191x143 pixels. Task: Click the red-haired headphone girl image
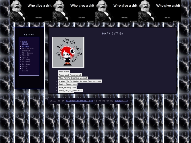[68, 52]
